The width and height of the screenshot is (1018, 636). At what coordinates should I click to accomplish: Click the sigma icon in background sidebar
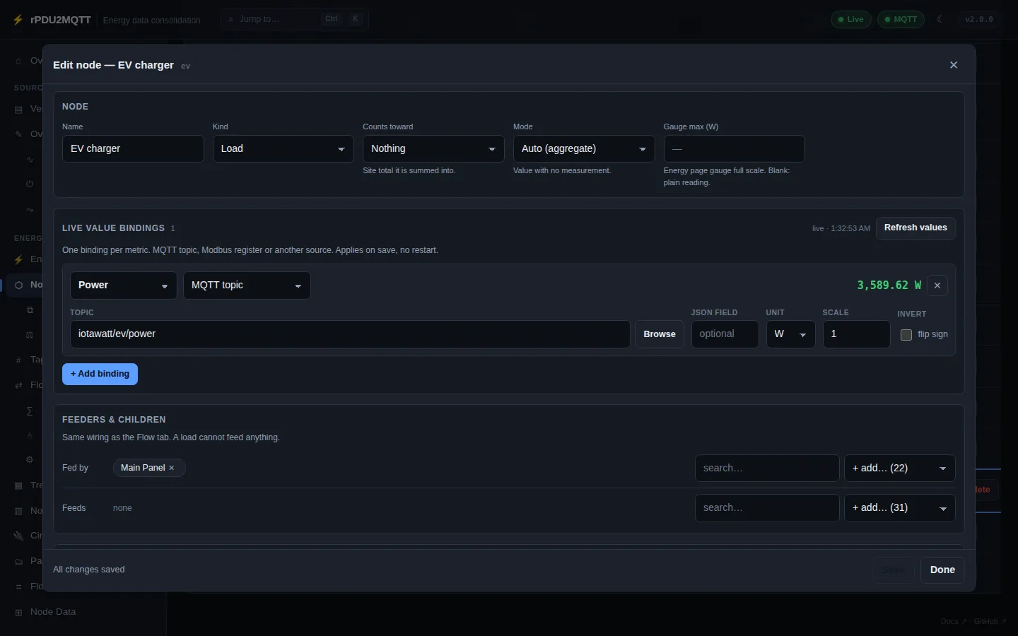(30, 411)
